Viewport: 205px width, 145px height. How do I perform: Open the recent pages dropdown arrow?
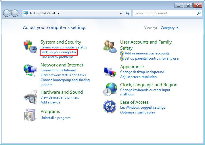point(20,13)
